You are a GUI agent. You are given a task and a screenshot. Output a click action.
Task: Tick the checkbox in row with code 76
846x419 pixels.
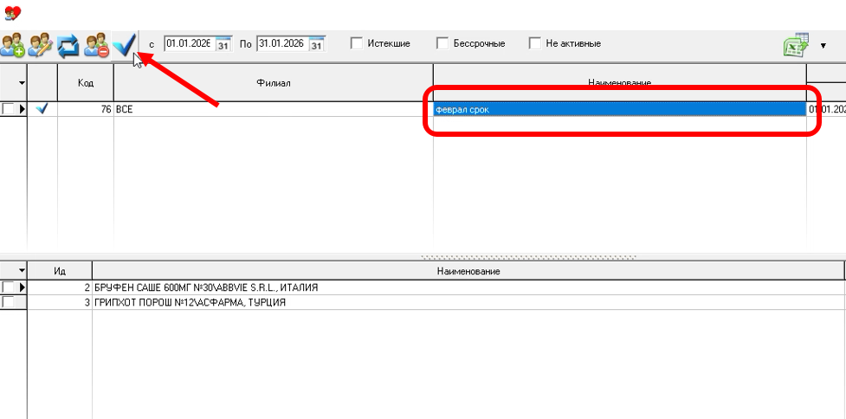tap(8, 109)
